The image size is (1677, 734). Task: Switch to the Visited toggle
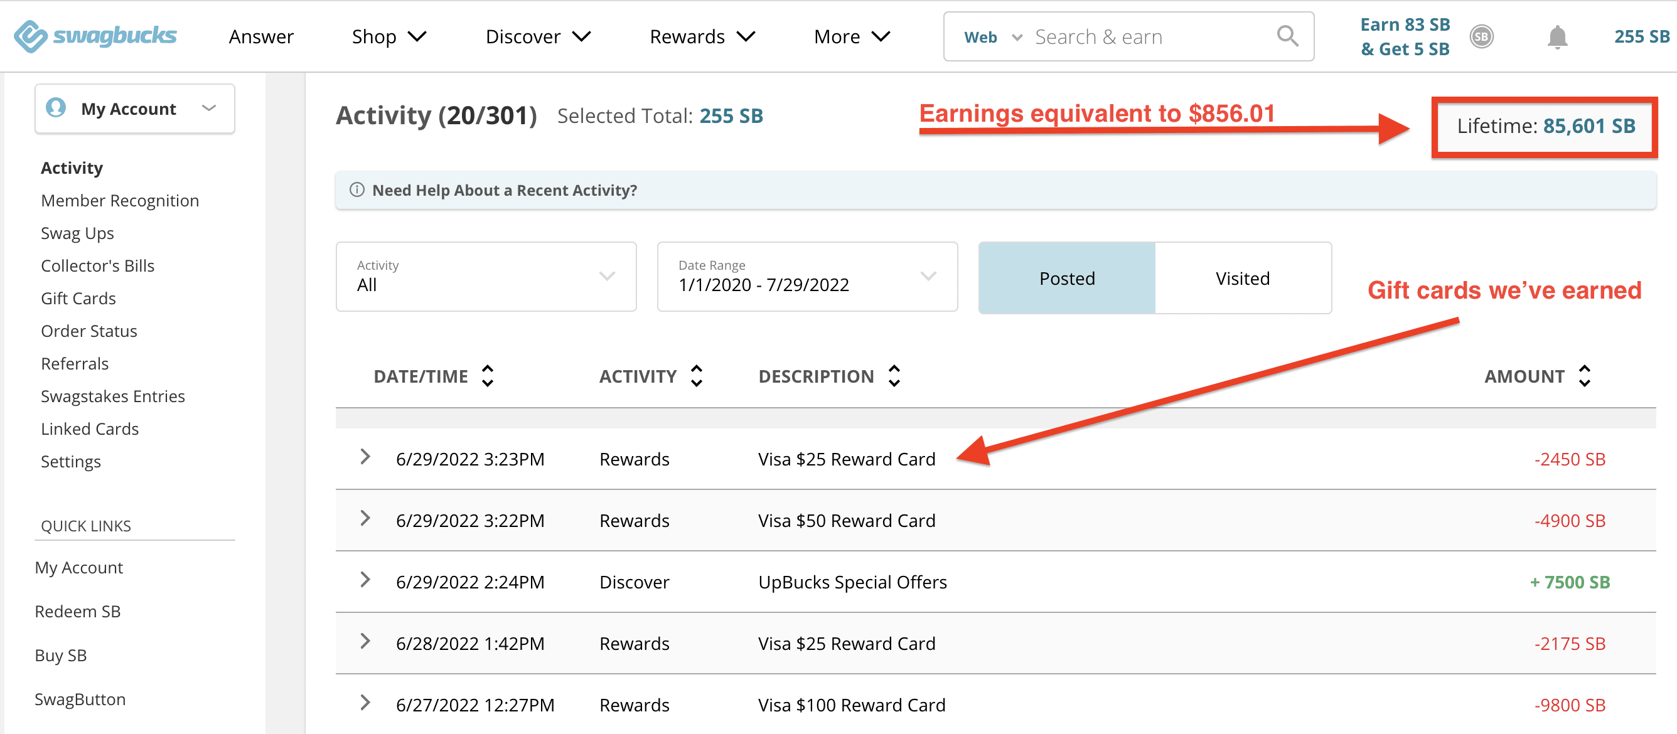tap(1242, 279)
